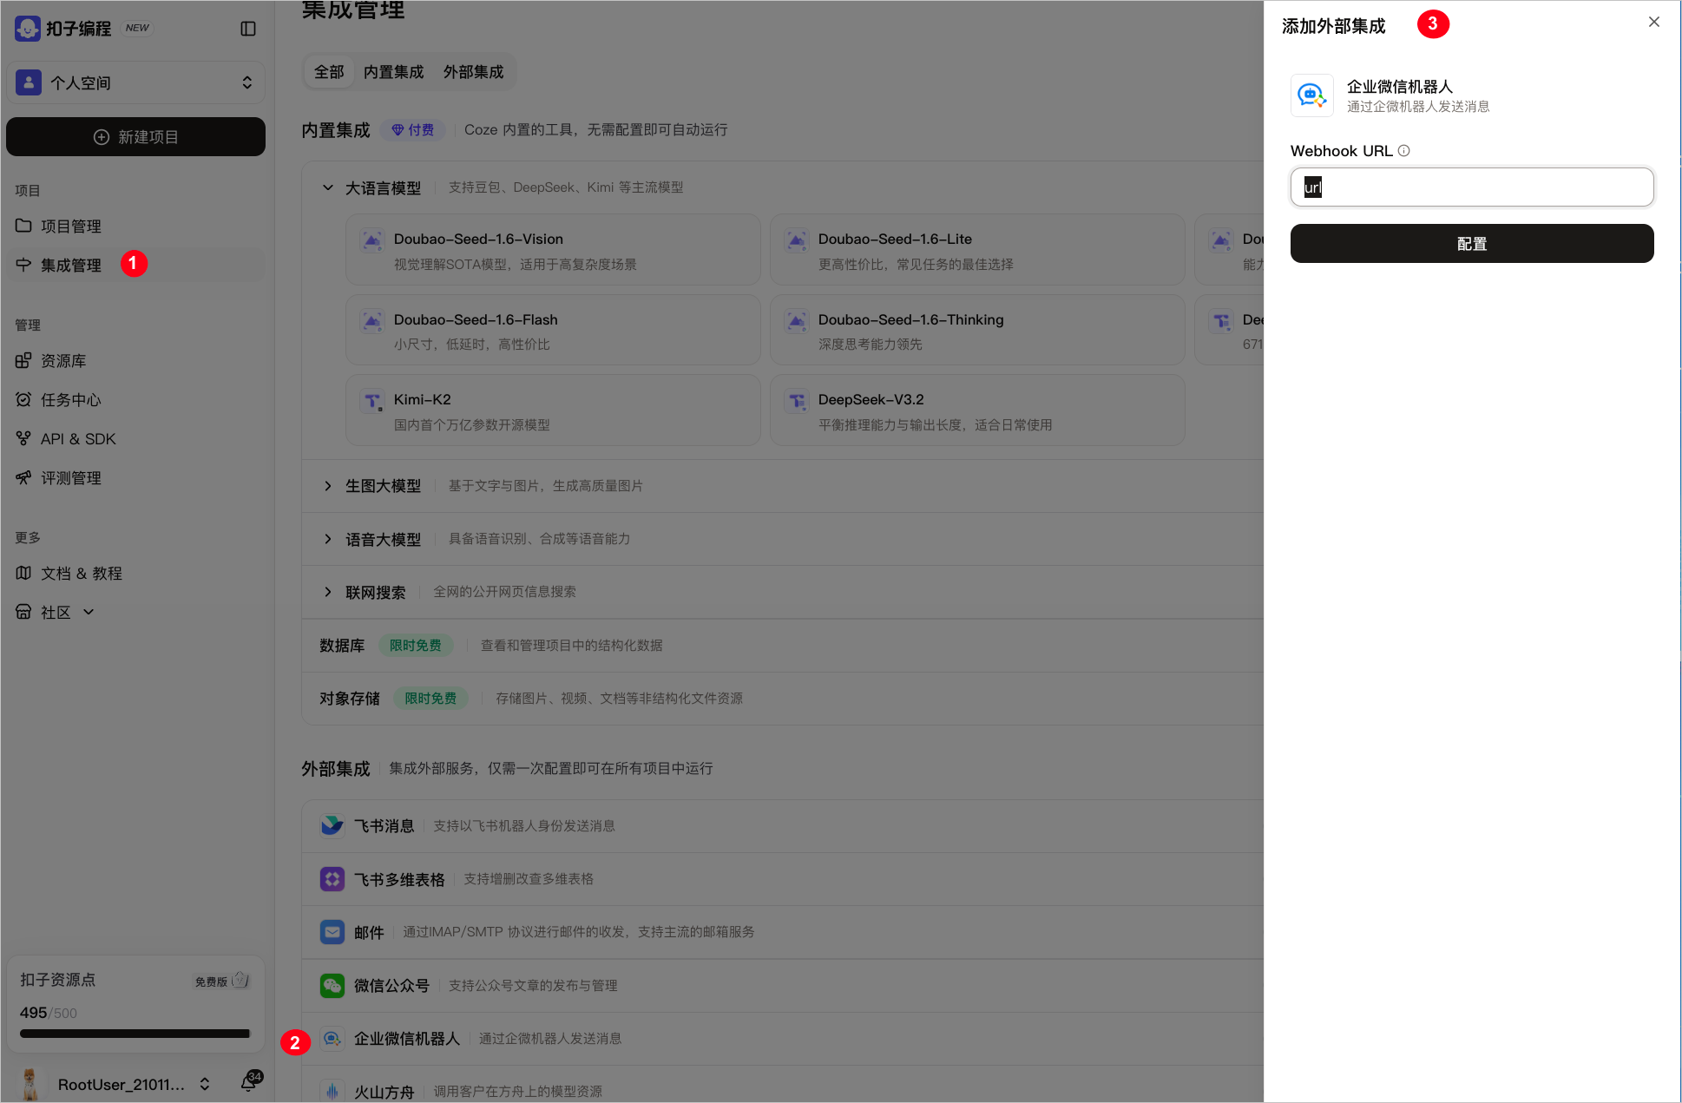Open the 微信公众号 integration name

[x=391, y=986]
